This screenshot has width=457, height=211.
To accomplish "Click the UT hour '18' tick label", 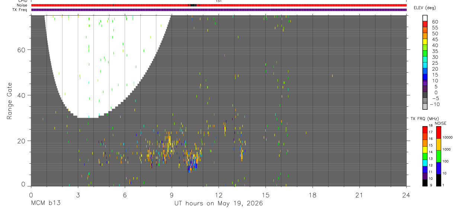I will 313,195.
